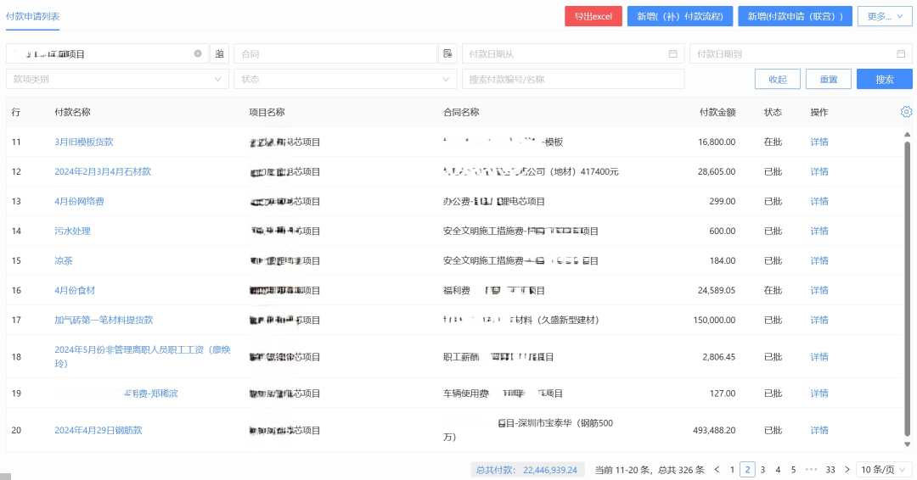
Task: Open project picker icon beside project field
Action: [219, 53]
